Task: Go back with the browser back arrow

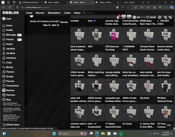Action: click(x=4, y=7)
